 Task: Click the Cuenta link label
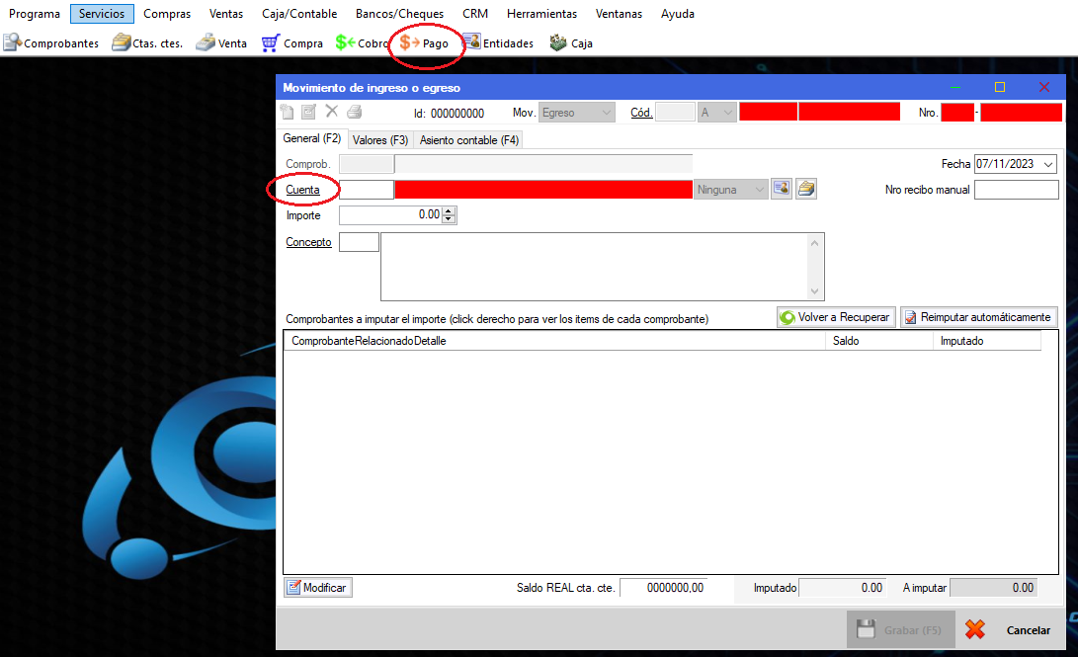[x=302, y=190]
